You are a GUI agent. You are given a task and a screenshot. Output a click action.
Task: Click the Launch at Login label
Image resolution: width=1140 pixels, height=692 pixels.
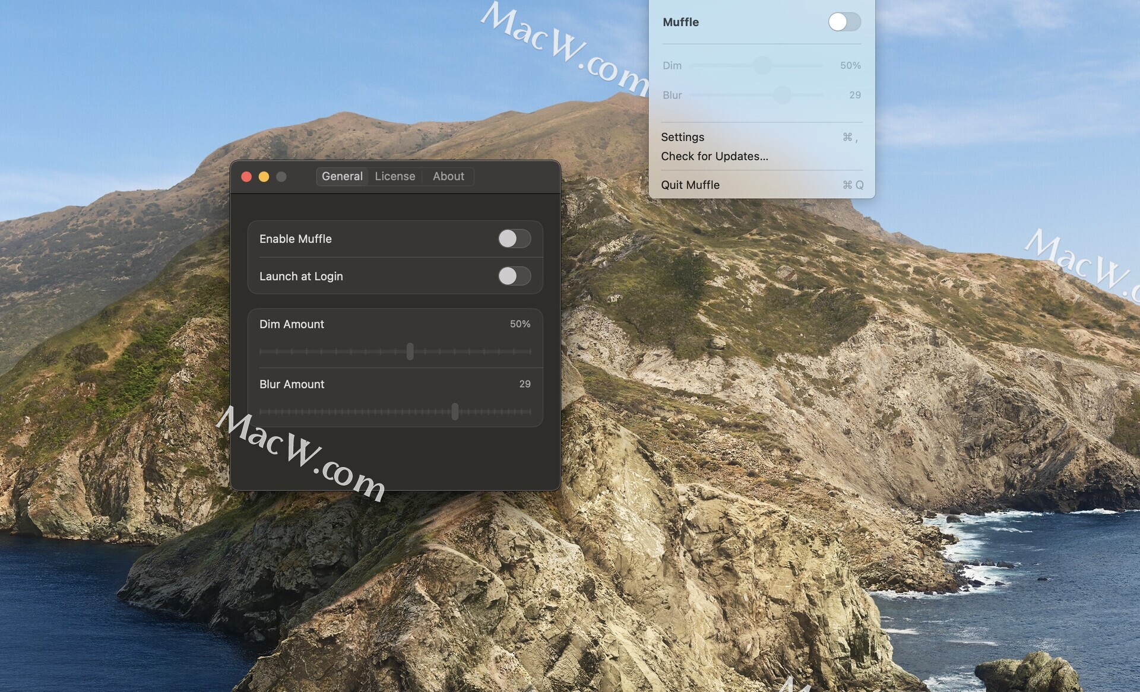[301, 276]
